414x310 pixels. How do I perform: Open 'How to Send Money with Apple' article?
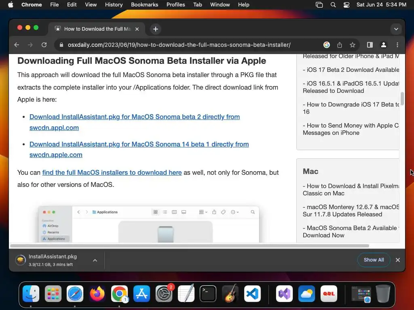point(351,129)
